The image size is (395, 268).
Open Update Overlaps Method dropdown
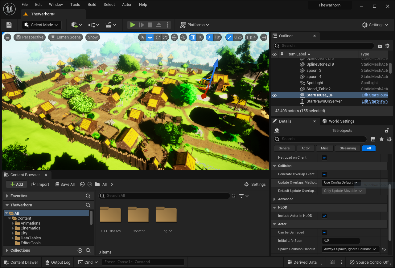pos(341,183)
